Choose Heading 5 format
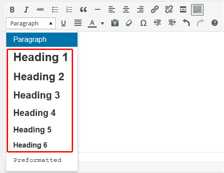Screen dimensions: 224x173 (33, 130)
